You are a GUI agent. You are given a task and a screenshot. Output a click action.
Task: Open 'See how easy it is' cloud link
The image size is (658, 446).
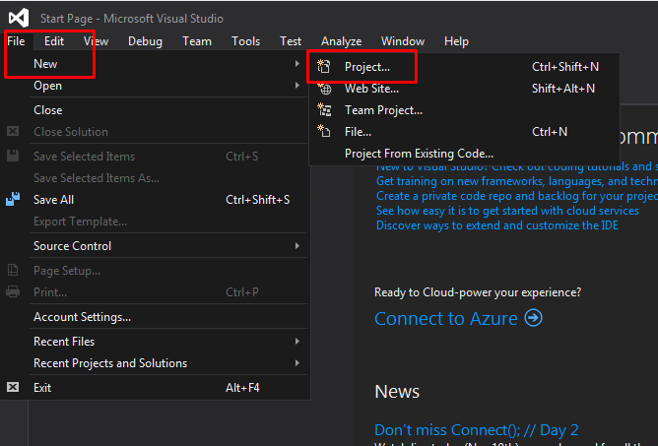[x=507, y=211]
